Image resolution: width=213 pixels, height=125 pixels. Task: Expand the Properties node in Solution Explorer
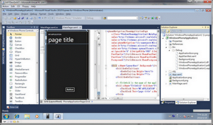tap(166, 41)
